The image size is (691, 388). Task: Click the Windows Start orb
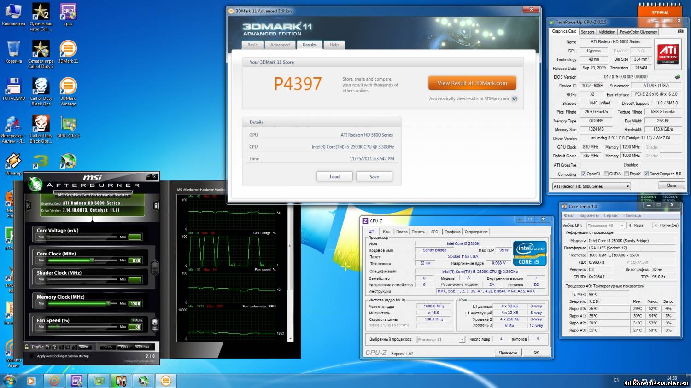9,381
